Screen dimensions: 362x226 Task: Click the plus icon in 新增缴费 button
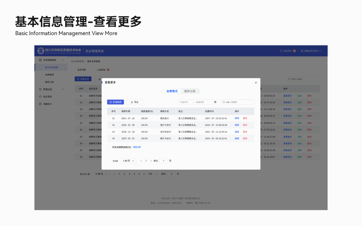pyautogui.click(x=110, y=102)
